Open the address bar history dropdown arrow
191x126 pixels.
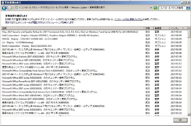pos(151,8)
